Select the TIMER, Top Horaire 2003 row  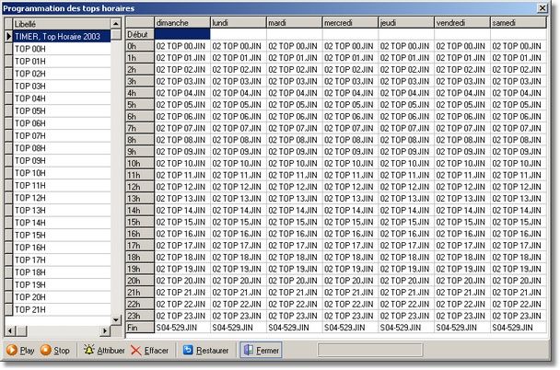(62, 37)
